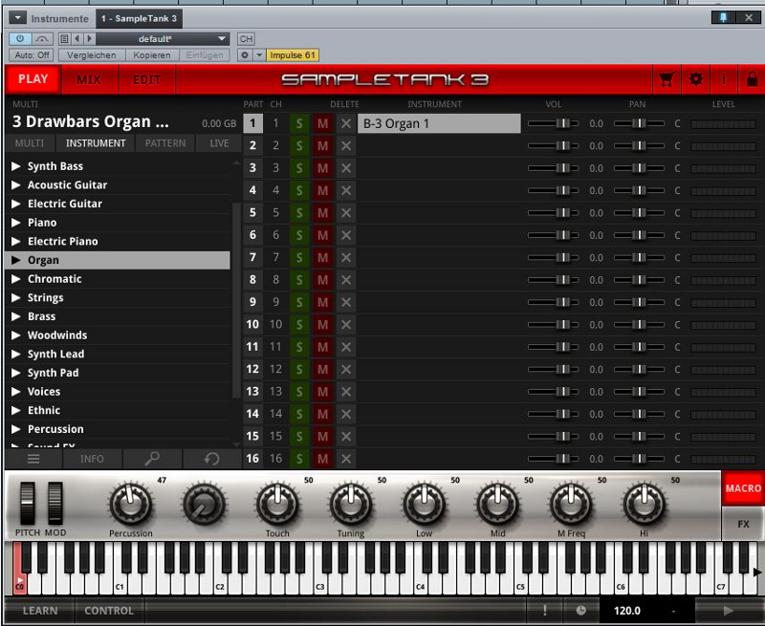Open the FX panel button

tap(743, 524)
